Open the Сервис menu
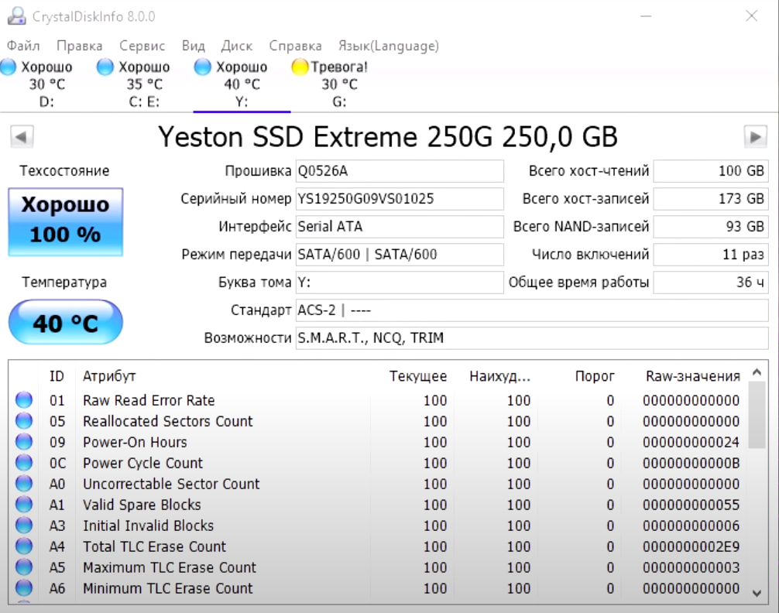Screen dimensions: 779x613 pos(142,46)
